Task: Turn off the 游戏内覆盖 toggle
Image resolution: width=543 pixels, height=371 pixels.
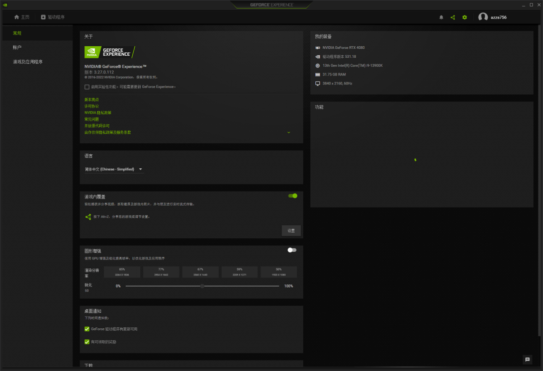Action: coord(293,196)
